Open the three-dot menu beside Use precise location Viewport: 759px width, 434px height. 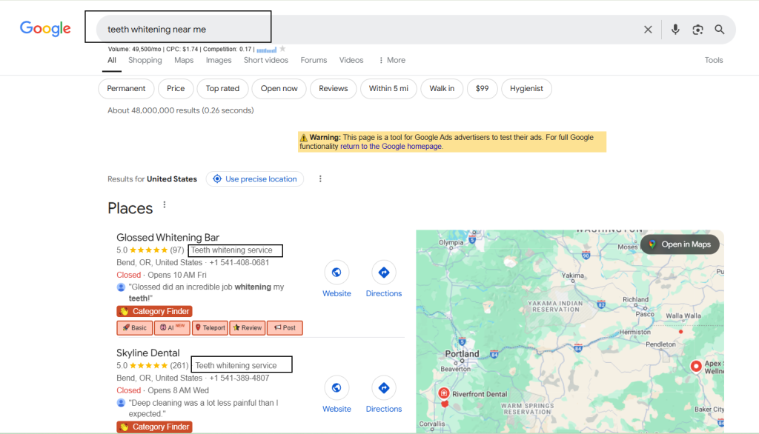320,178
